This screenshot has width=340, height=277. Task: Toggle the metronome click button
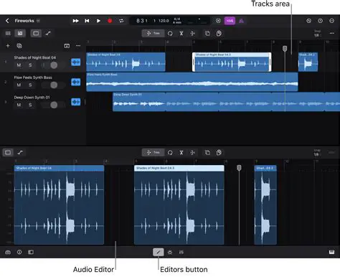coord(218,21)
